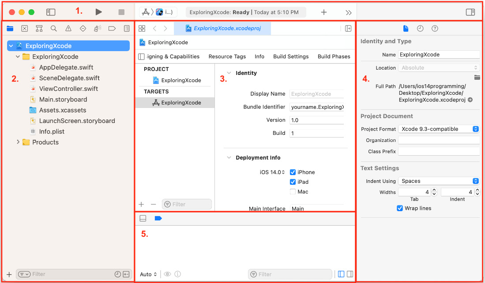Enable the Mac device checkbox

[x=293, y=192]
